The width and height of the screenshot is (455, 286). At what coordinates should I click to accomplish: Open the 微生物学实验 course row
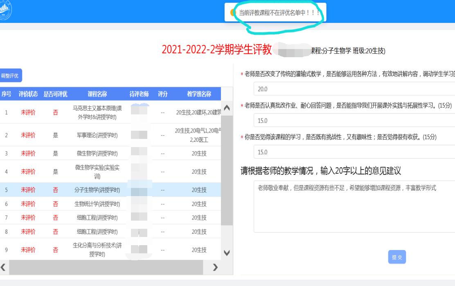click(97, 172)
